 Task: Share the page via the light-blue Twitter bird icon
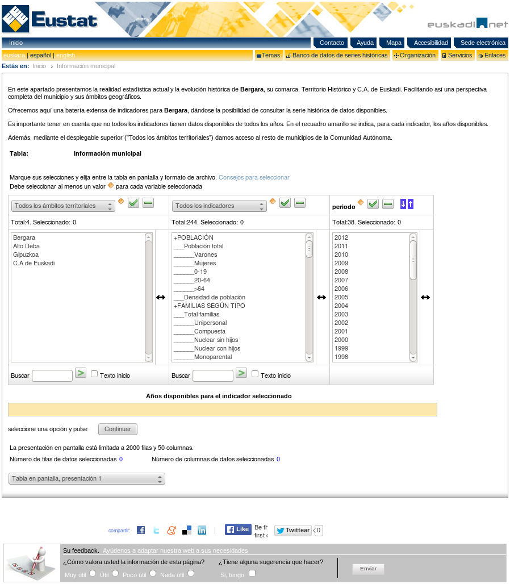156,530
